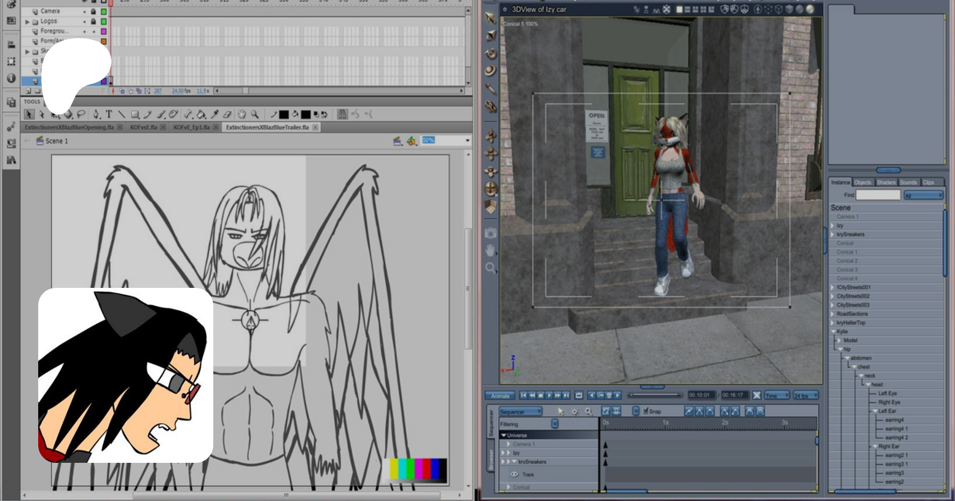The height and width of the screenshot is (501, 955).
Task: Select the Text tool in Tools bar
Action: 109,114
